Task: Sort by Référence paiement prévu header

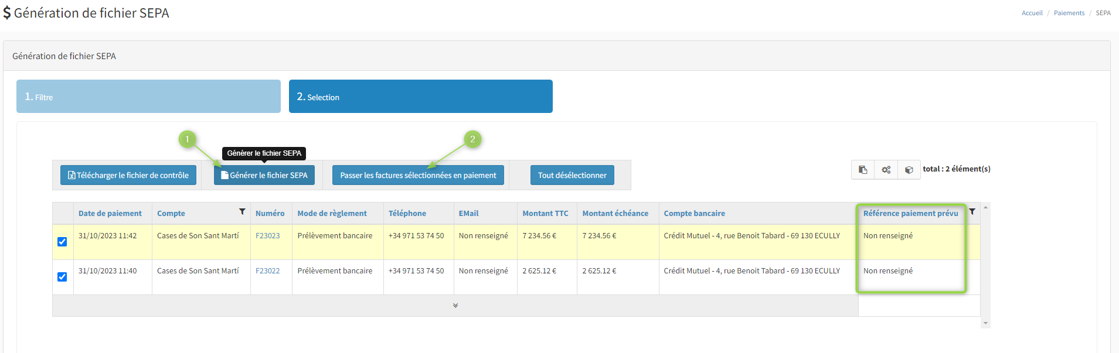Action: 911,213
